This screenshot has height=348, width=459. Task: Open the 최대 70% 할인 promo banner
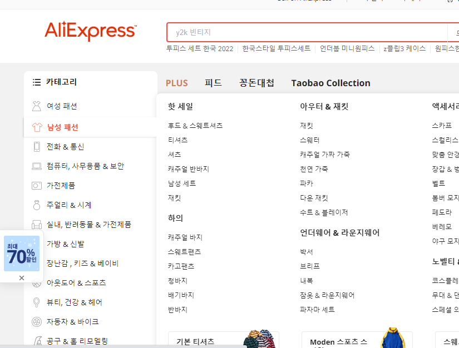point(22,253)
